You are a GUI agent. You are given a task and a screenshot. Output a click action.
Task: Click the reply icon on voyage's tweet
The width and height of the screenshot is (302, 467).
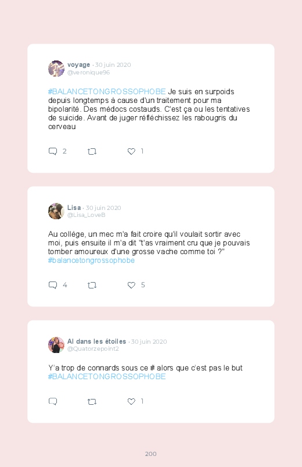pyautogui.click(x=53, y=151)
